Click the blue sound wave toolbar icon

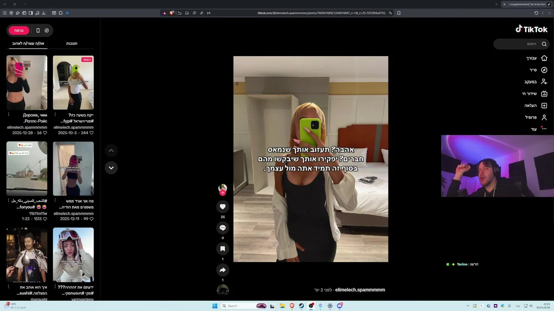pyautogui.click(x=67, y=13)
